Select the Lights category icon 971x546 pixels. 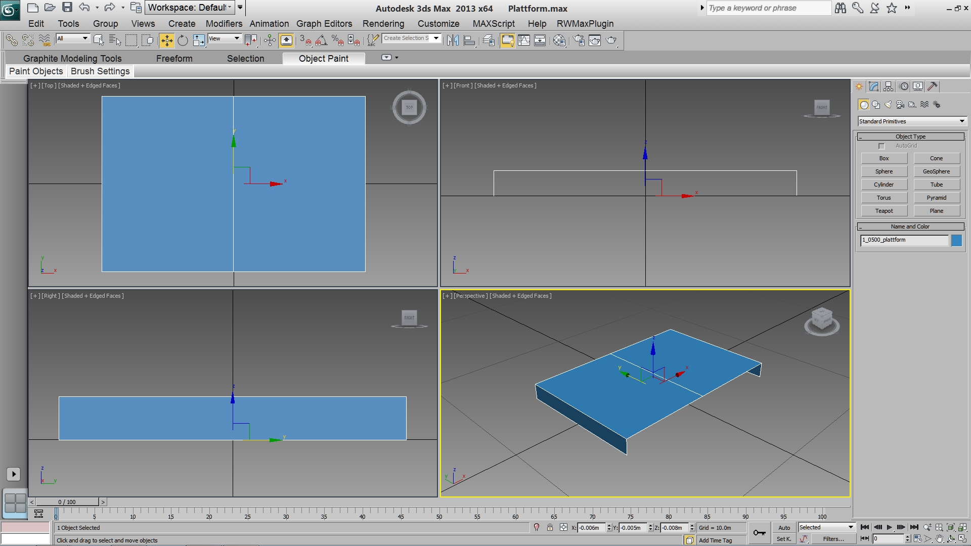coord(888,105)
